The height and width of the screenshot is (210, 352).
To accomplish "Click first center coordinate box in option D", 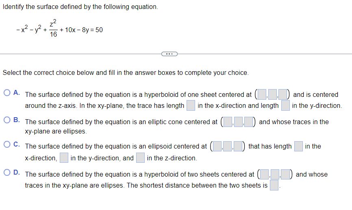I will pyautogui.click(x=265, y=174).
